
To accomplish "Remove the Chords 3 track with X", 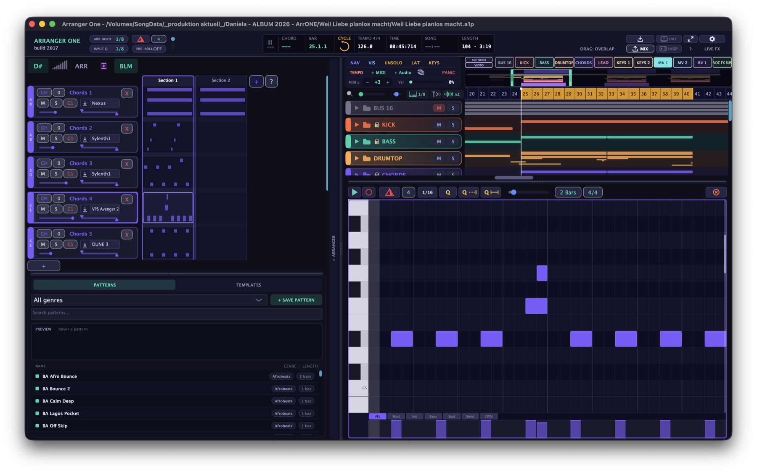I will (127, 164).
